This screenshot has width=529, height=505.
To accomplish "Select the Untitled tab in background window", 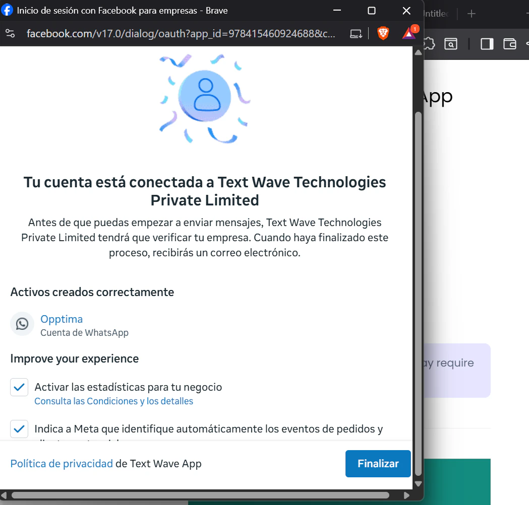I will tap(436, 14).
